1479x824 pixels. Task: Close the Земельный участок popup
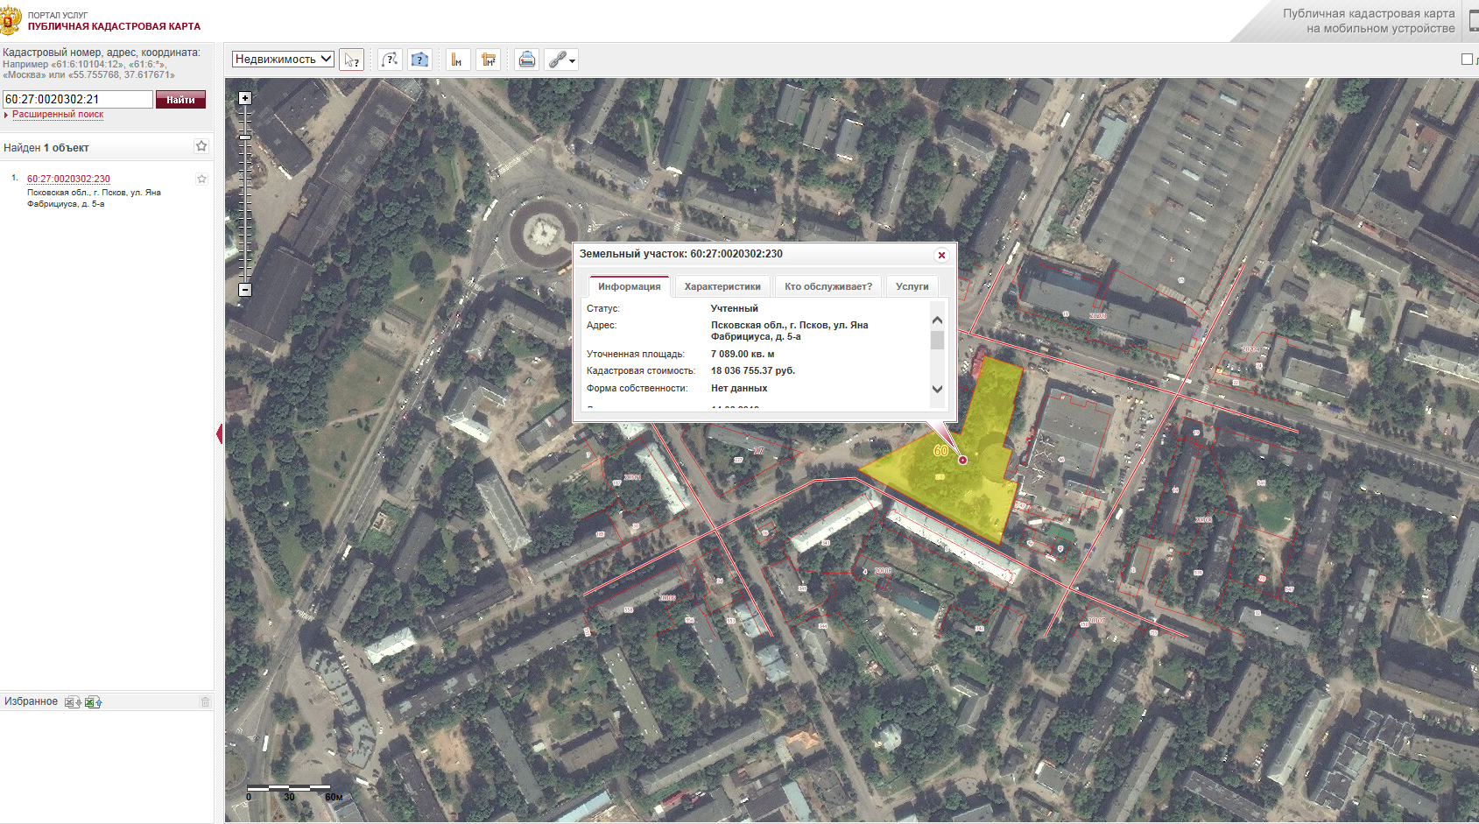pos(941,255)
